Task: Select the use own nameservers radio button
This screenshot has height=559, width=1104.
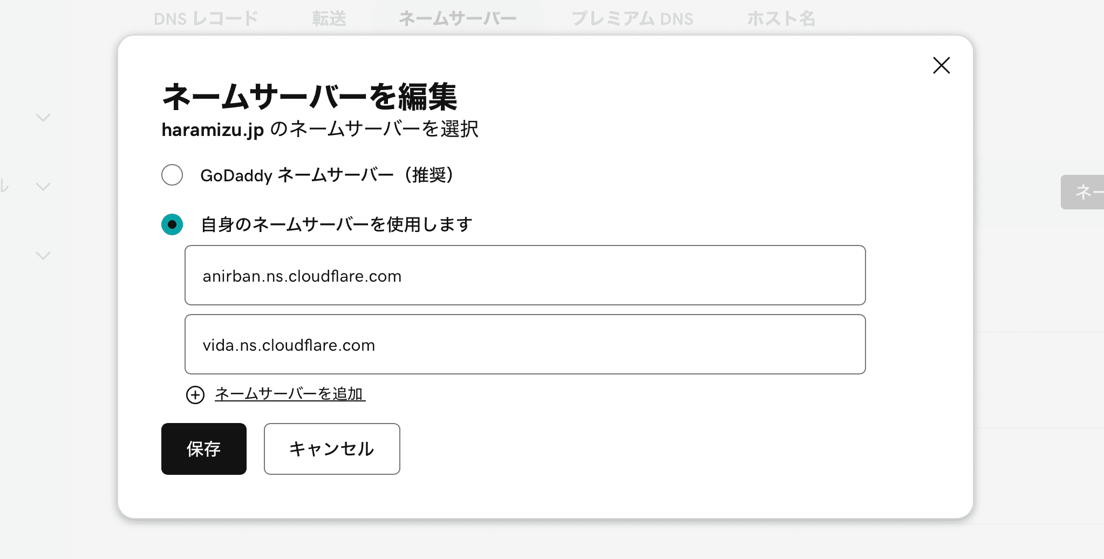Action: click(x=172, y=224)
